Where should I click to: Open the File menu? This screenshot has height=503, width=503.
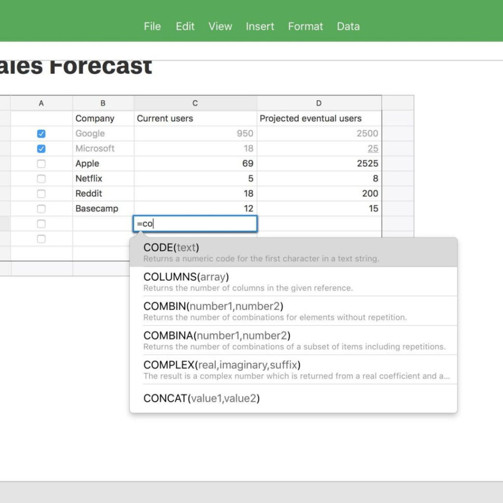[152, 26]
